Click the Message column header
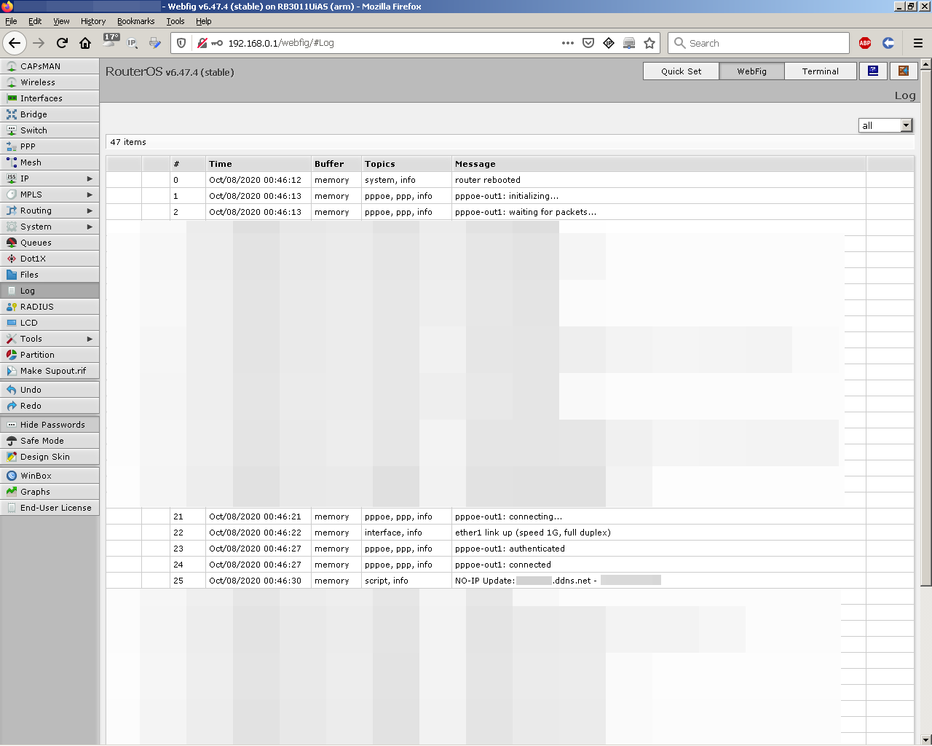Screen dimensions: 932x746 click(x=659, y=164)
